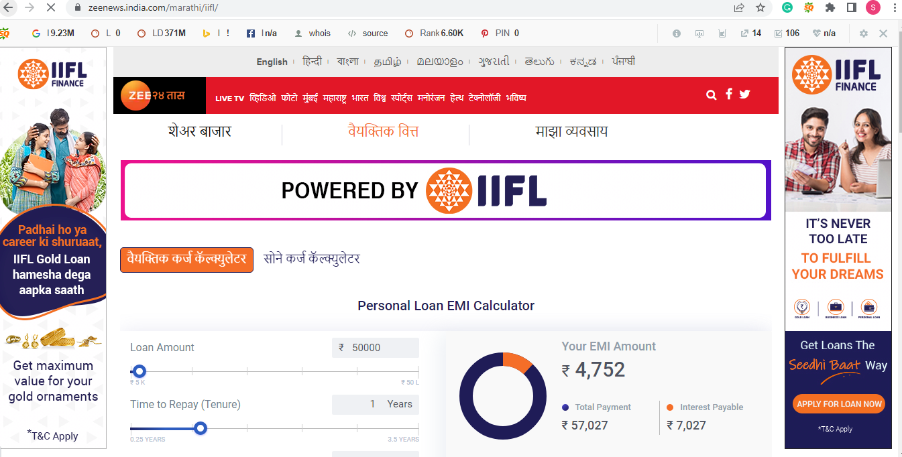Click the internal links count 106
This screenshot has height=457, width=902.
[787, 34]
